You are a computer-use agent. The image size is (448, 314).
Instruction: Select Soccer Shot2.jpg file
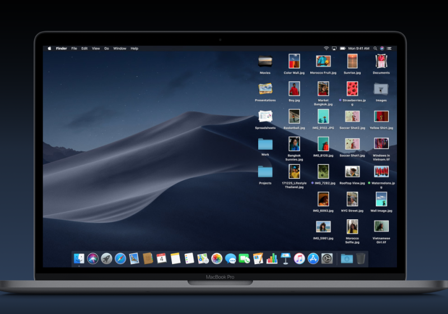(x=352, y=117)
